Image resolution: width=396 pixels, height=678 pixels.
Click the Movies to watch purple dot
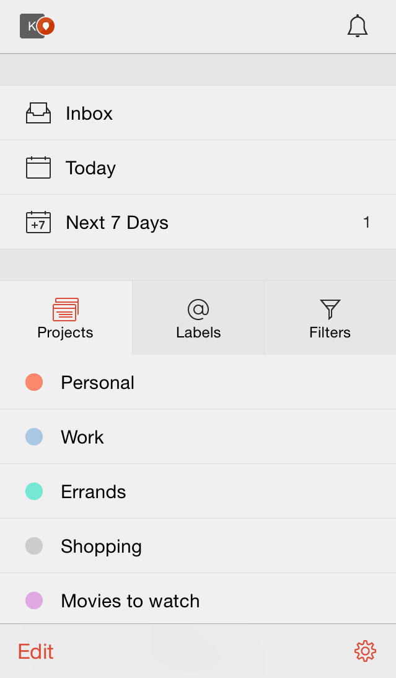coord(34,600)
